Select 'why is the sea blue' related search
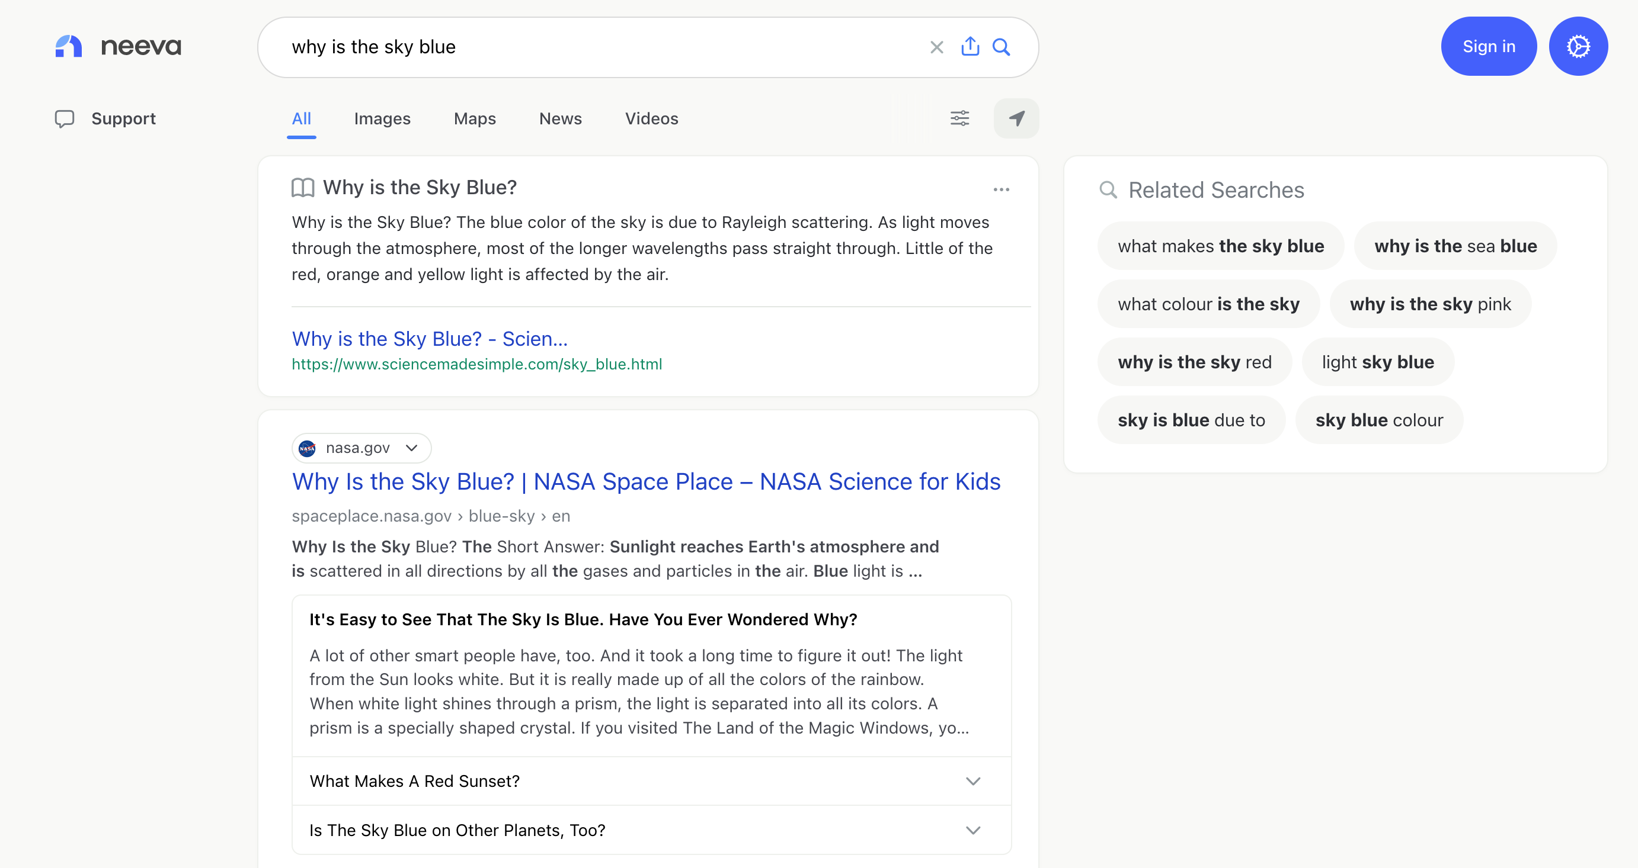1638x868 pixels. pyautogui.click(x=1455, y=246)
